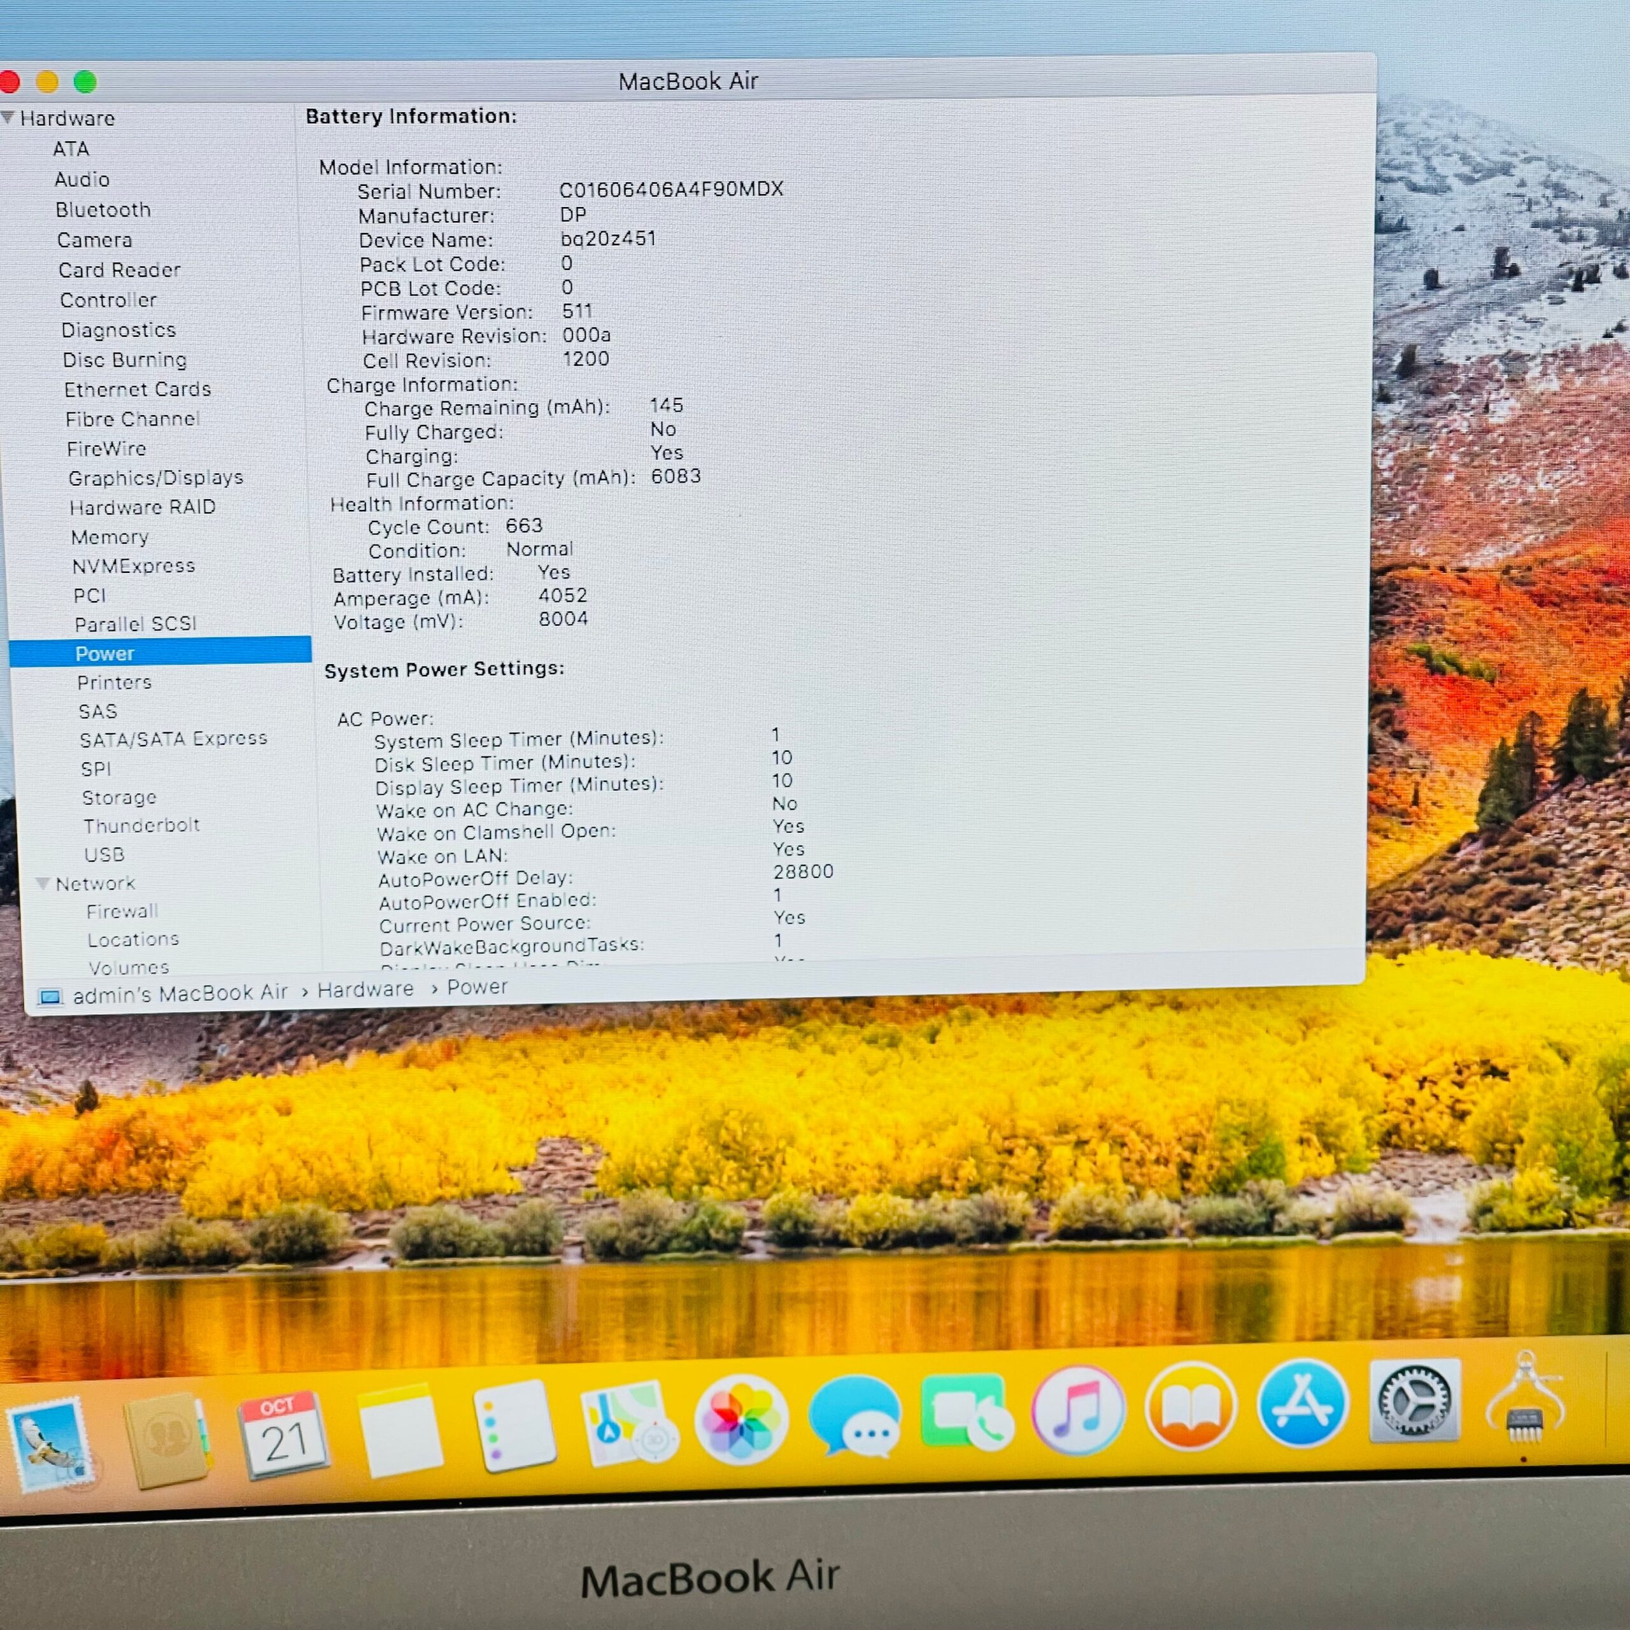Click the MacBook Air window title
Screen dimensions: 1630x1630
[688, 81]
